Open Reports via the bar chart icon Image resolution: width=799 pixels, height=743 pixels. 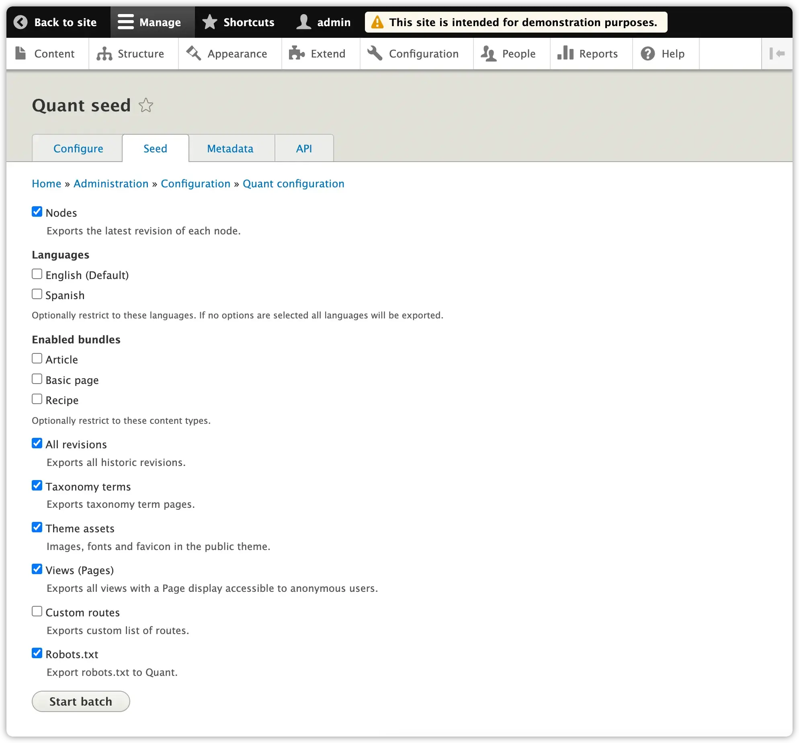(x=565, y=53)
